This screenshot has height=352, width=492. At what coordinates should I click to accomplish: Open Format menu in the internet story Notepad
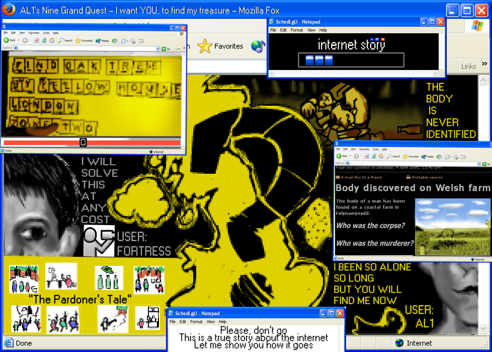297,30
